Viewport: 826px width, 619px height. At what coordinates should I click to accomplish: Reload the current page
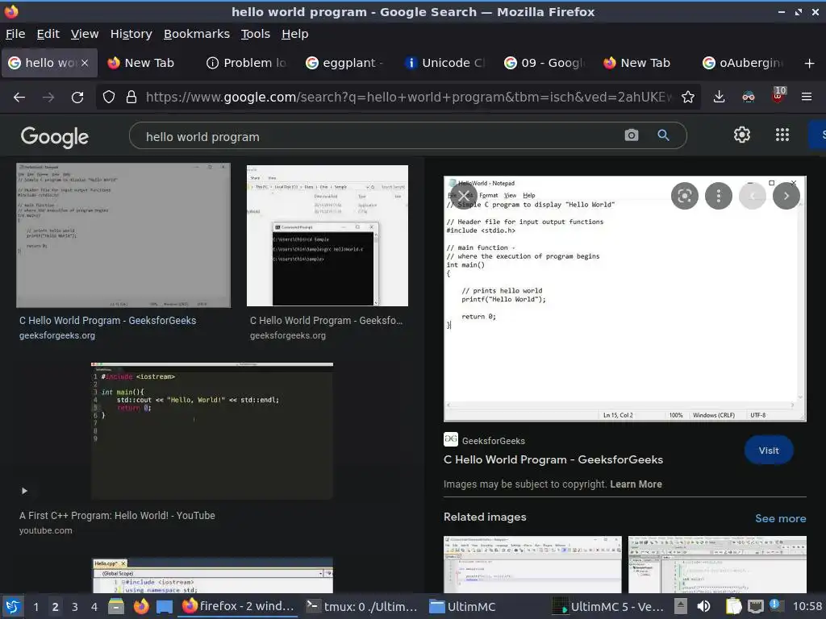[x=77, y=97]
